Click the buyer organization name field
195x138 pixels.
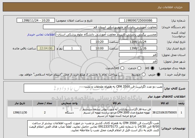coord(100,27)
